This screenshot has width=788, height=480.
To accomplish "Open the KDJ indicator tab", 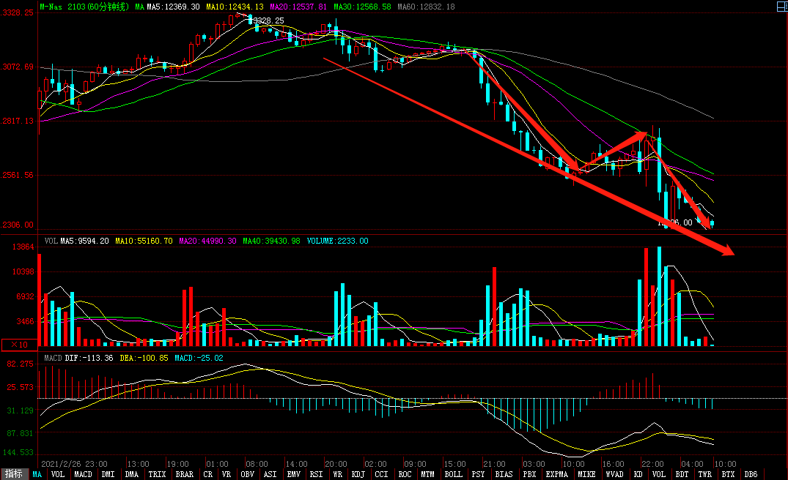I will coord(358,475).
